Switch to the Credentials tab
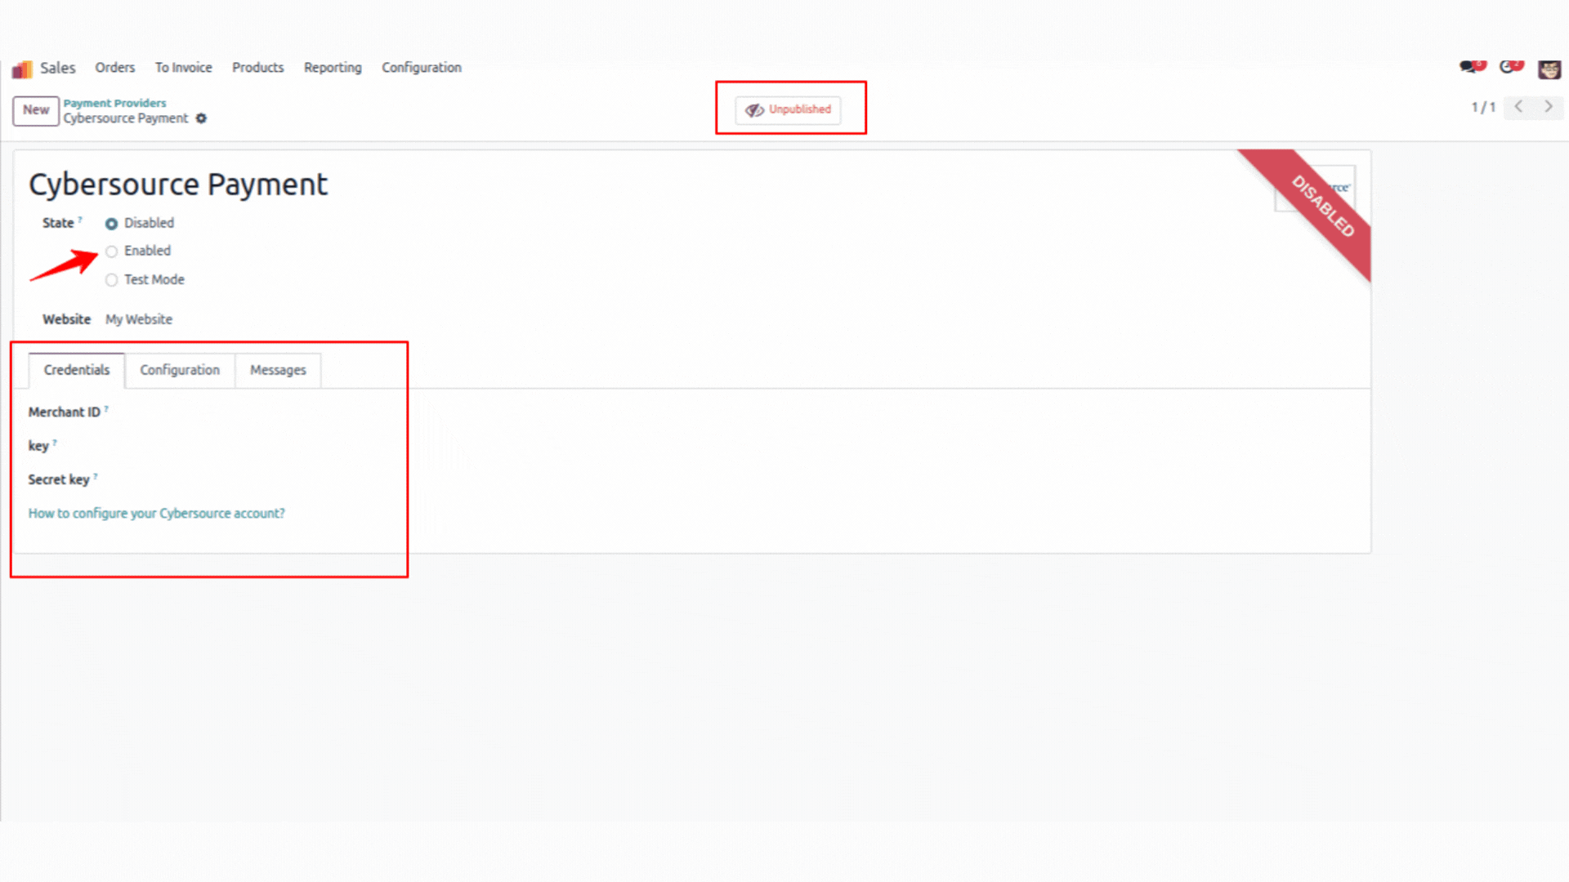 [77, 370]
